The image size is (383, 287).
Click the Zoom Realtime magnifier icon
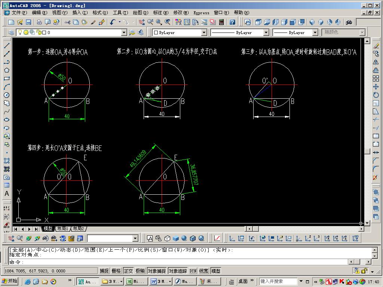tap(150, 22)
